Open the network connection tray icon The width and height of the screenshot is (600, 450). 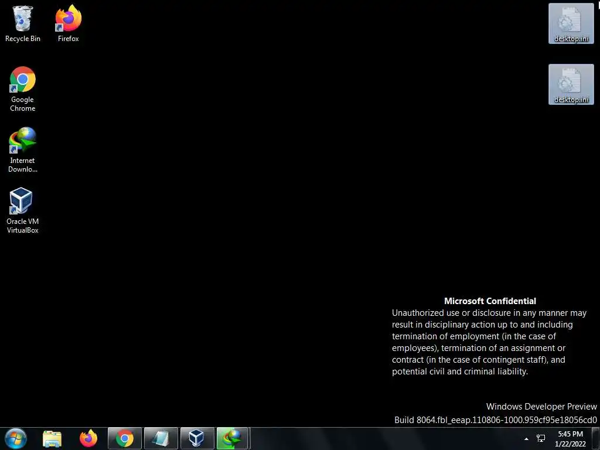pos(541,438)
